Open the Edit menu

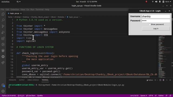pos(7,10)
